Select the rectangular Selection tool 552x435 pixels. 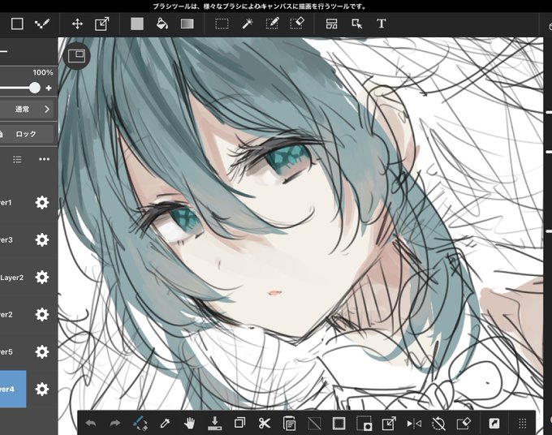[222, 24]
